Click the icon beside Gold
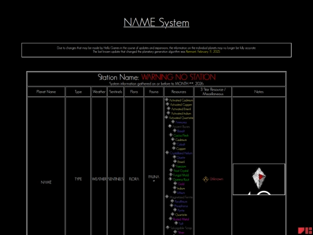The image size is (313, 235). [x=175, y=183]
